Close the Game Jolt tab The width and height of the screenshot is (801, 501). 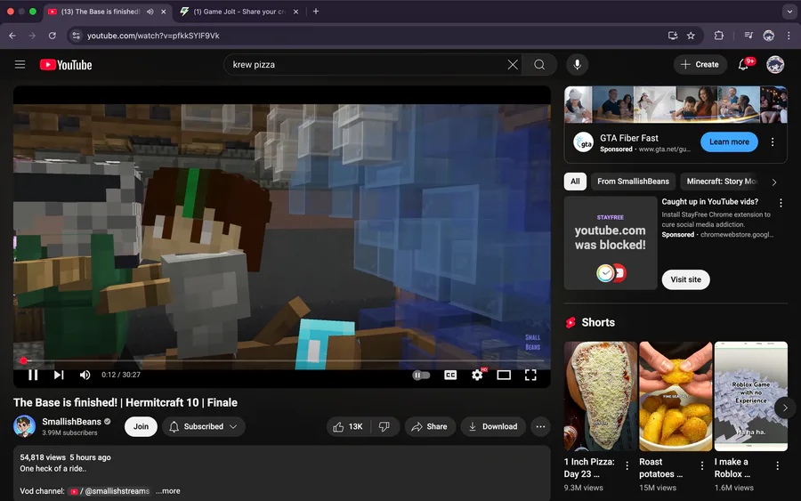click(295, 12)
